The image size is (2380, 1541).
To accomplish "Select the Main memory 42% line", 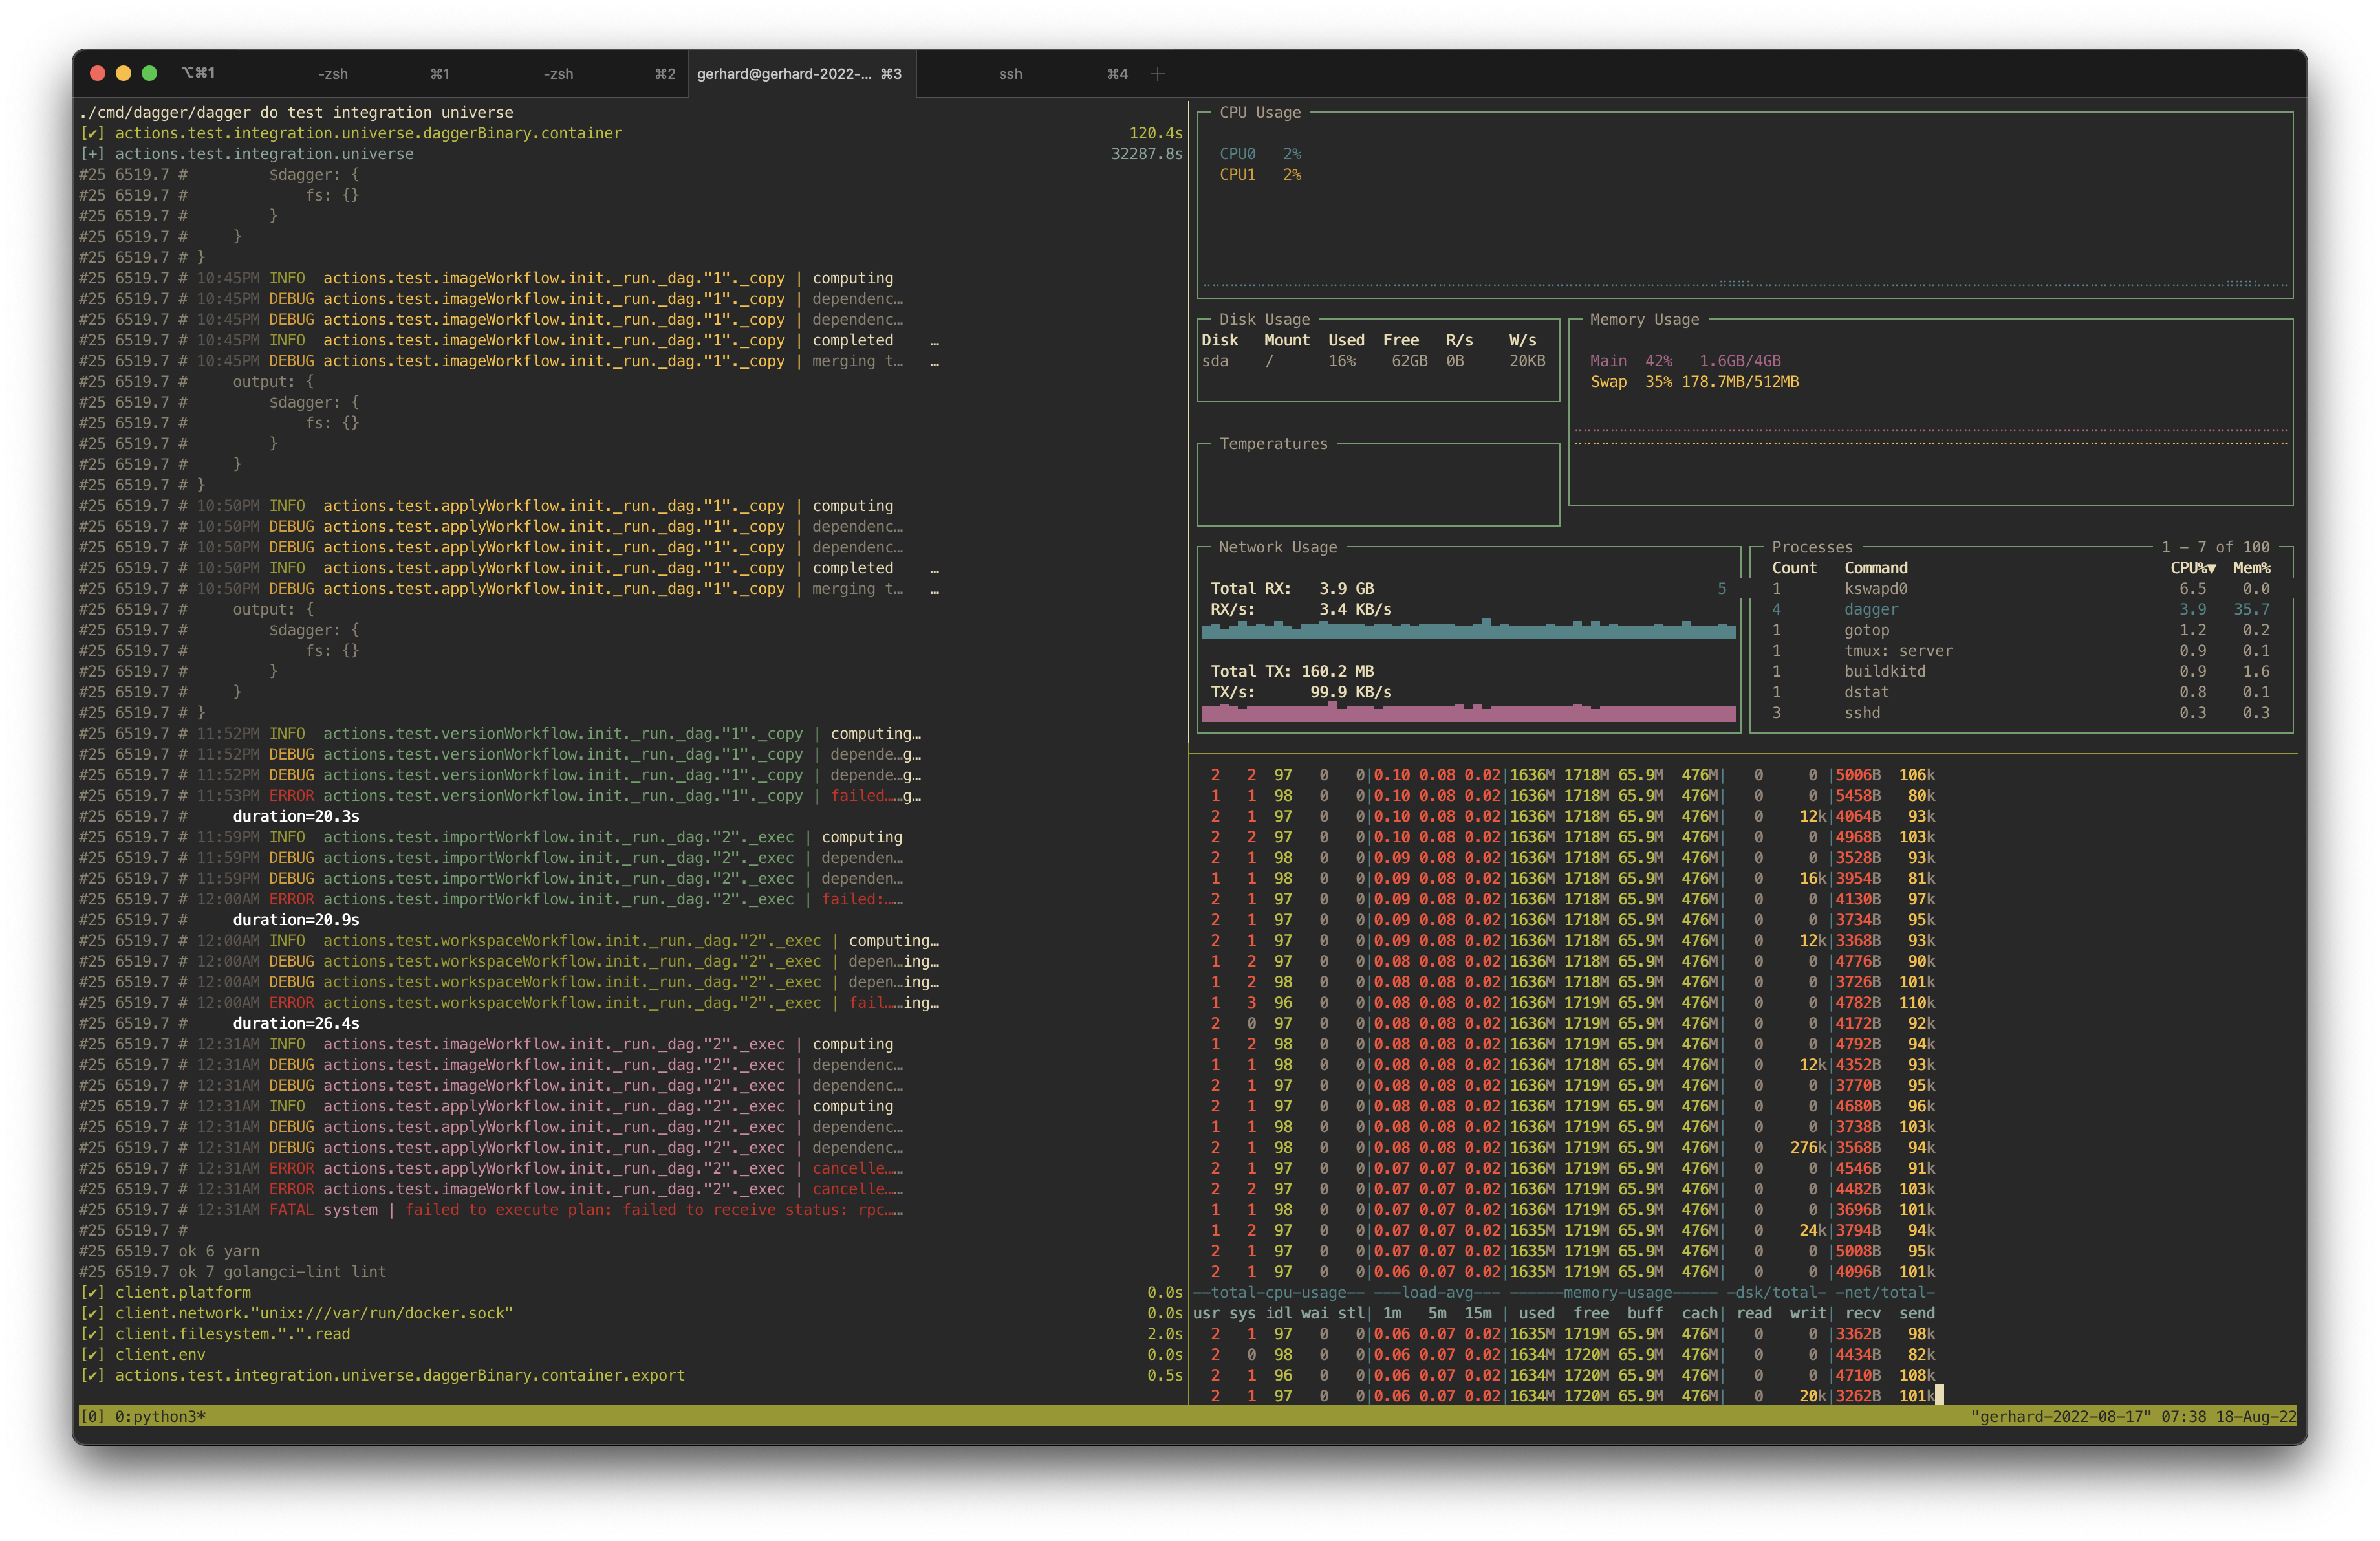I will [x=1685, y=361].
